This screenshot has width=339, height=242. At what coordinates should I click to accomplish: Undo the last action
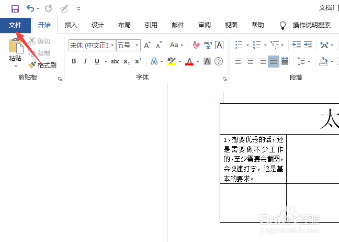30,9
